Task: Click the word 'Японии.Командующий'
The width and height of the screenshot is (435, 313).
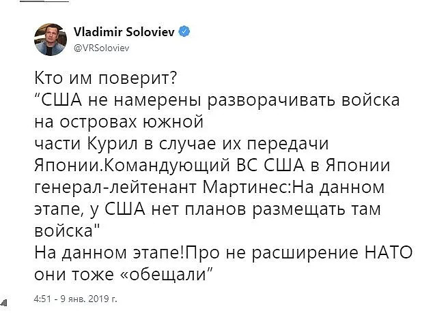Action: pyautogui.click(x=132, y=166)
